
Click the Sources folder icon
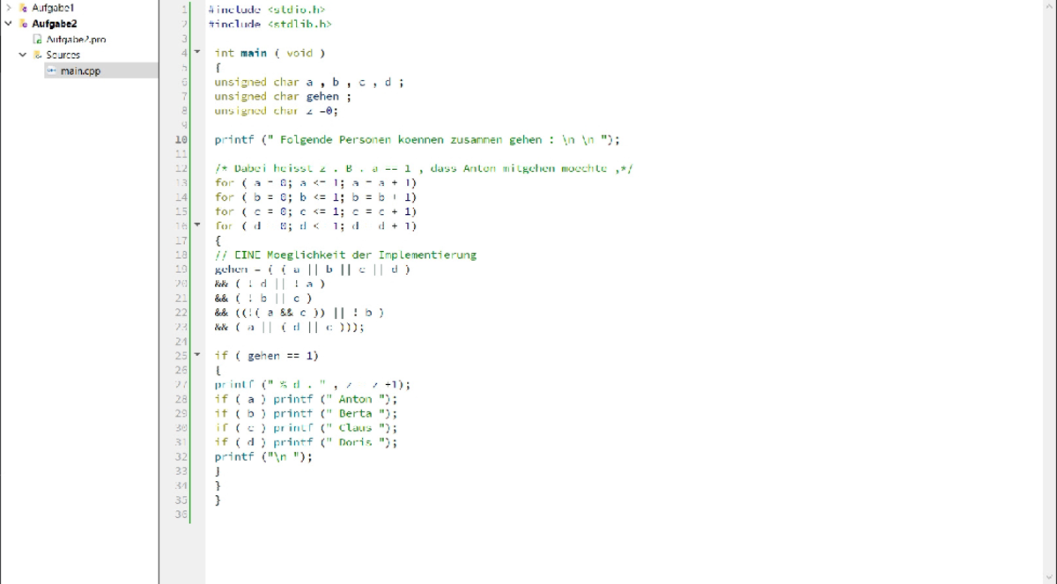pyautogui.click(x=38, y=55)
